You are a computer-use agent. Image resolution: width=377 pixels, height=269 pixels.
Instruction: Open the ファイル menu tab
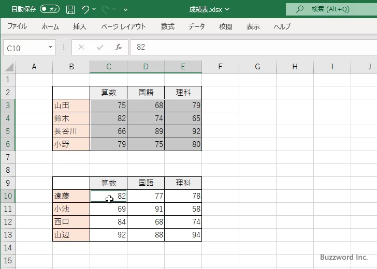[x=17, y=27]
